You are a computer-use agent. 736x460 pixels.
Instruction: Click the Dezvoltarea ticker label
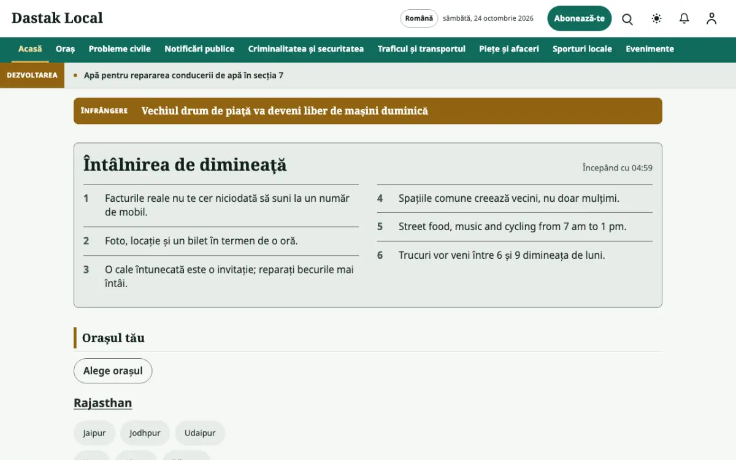(x=32, y=75)
